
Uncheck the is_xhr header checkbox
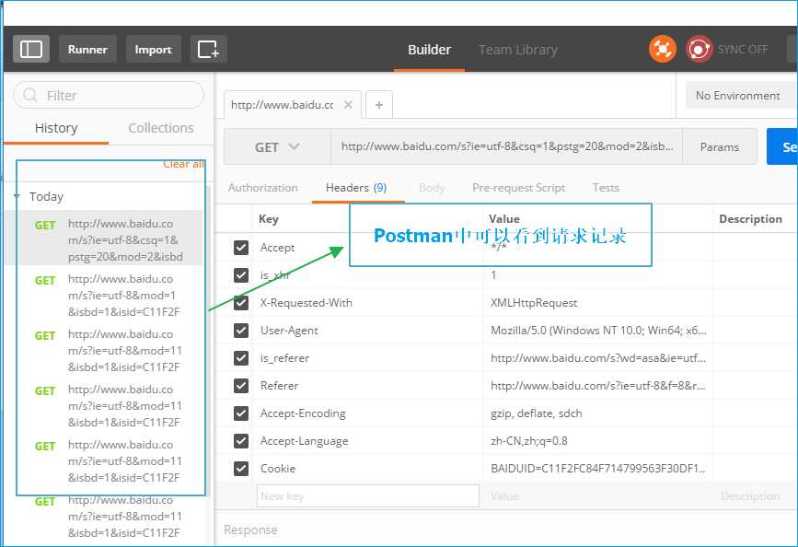tap(241, 275)
